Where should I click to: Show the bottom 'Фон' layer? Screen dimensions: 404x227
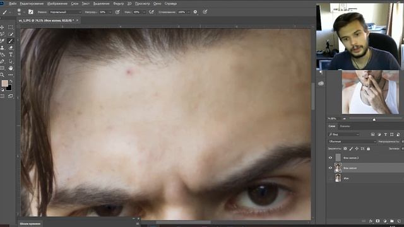pos(330,178)
